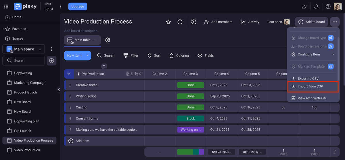This screenshot has height=160, width=345.
Task: Choose Export to CSV
Action: point(308,78)
